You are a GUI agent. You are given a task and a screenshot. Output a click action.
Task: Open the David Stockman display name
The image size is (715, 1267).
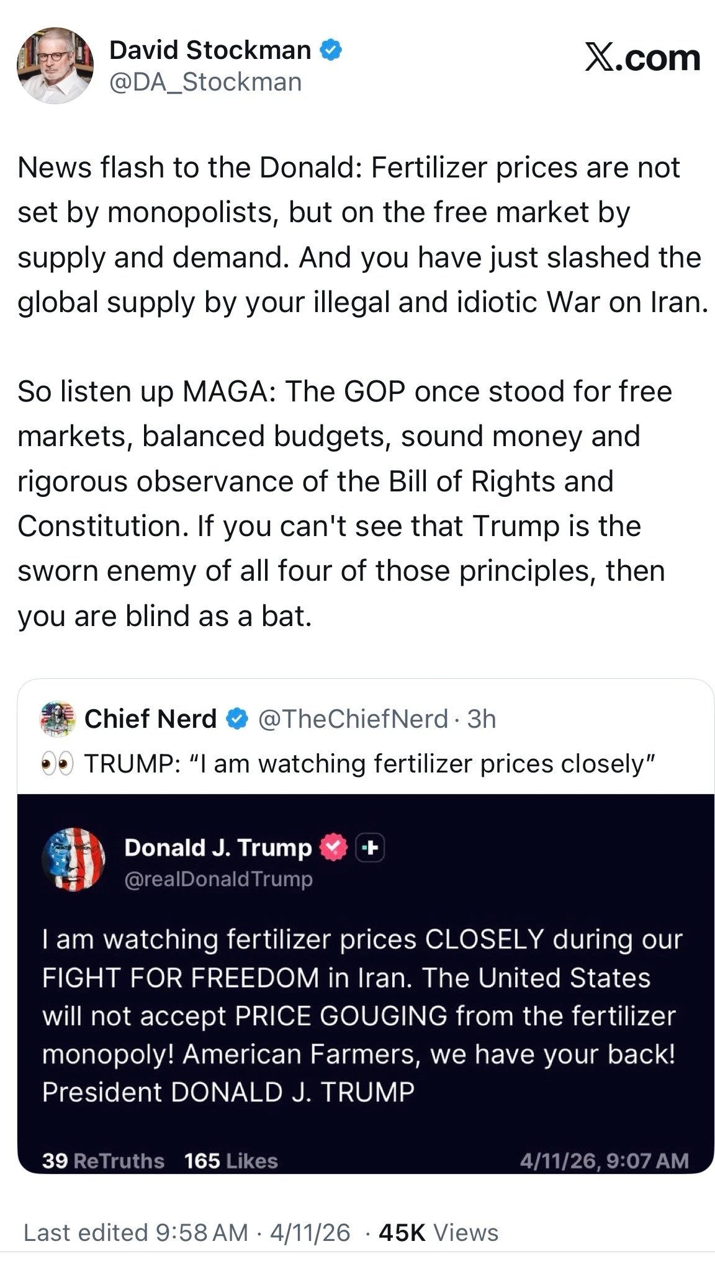210,50
